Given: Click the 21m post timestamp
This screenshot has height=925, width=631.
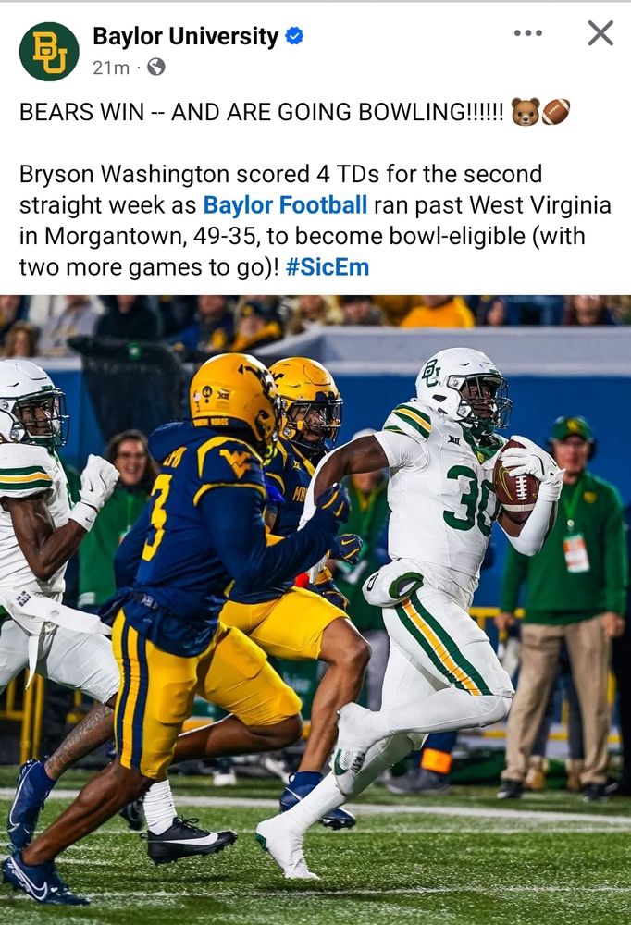Looking at the screenshot, I should click(x=110, y=68).
